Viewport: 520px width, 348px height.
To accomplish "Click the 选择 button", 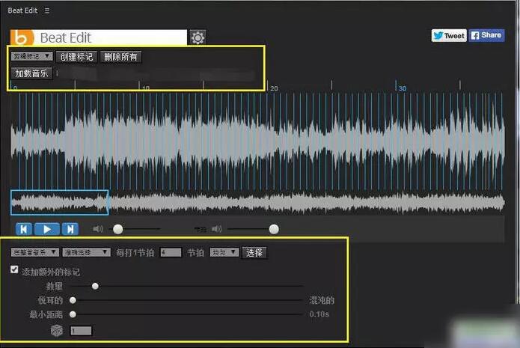I will (254, 253).
